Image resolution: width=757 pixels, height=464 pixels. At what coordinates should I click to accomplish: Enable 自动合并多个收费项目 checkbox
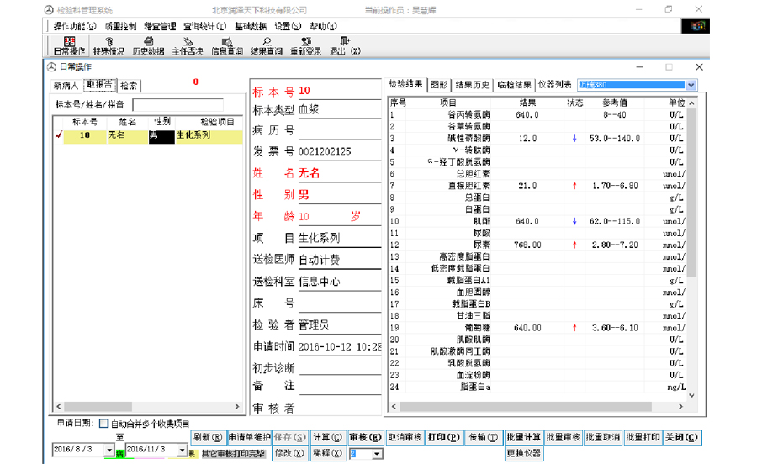(x=104, y=424)
